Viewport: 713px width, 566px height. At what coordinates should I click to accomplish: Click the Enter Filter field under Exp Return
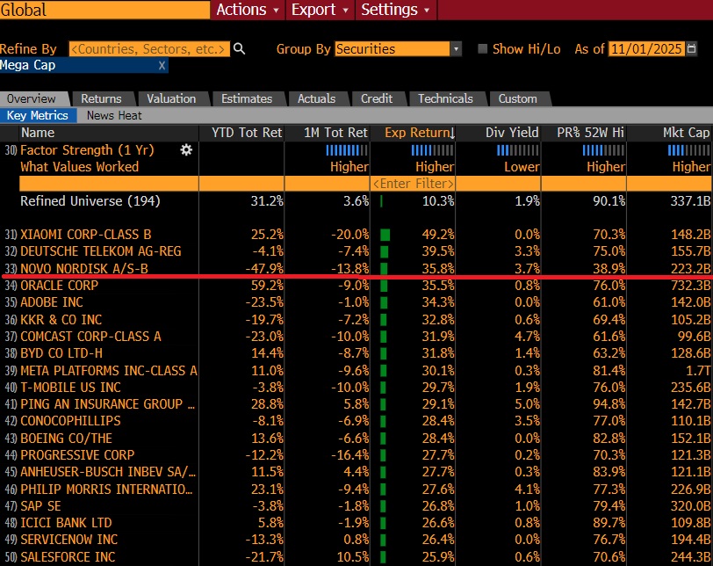click(x=413, y=184)
